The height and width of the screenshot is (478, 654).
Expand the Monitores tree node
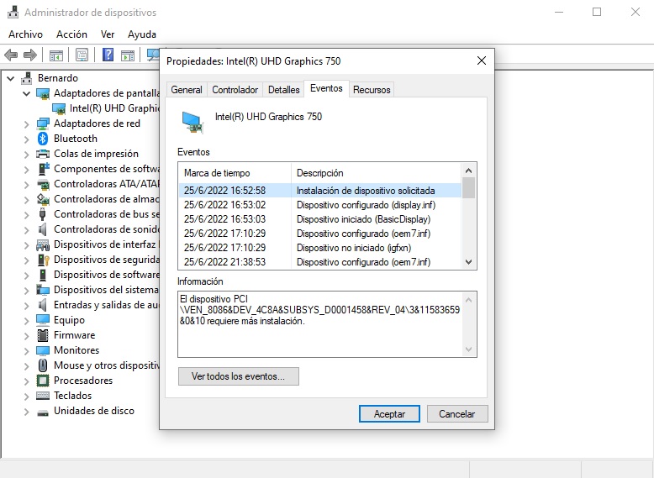click(27, 350)
